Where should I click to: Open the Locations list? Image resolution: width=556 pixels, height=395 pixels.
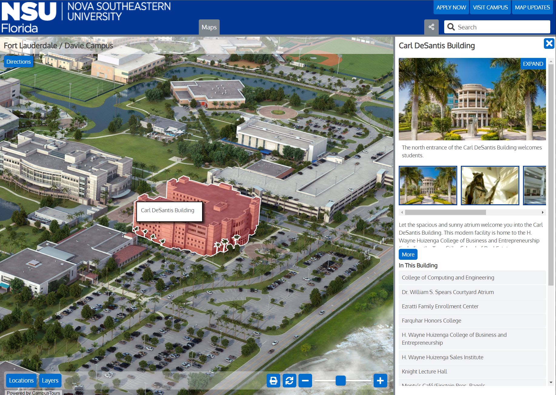click(x=21, y=380)
